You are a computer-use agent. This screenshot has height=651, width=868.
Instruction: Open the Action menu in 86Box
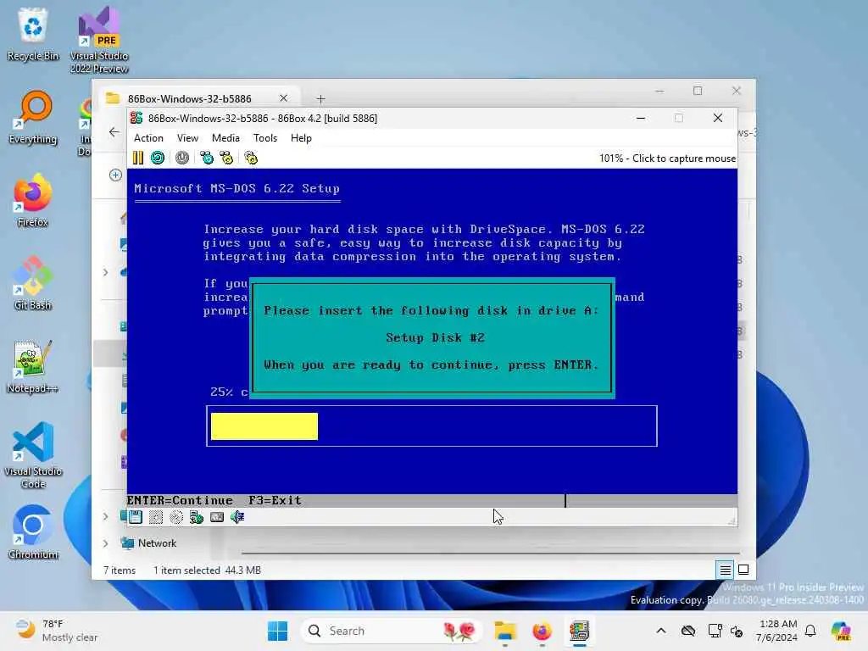pyautogui.click(x=148, y=138)
